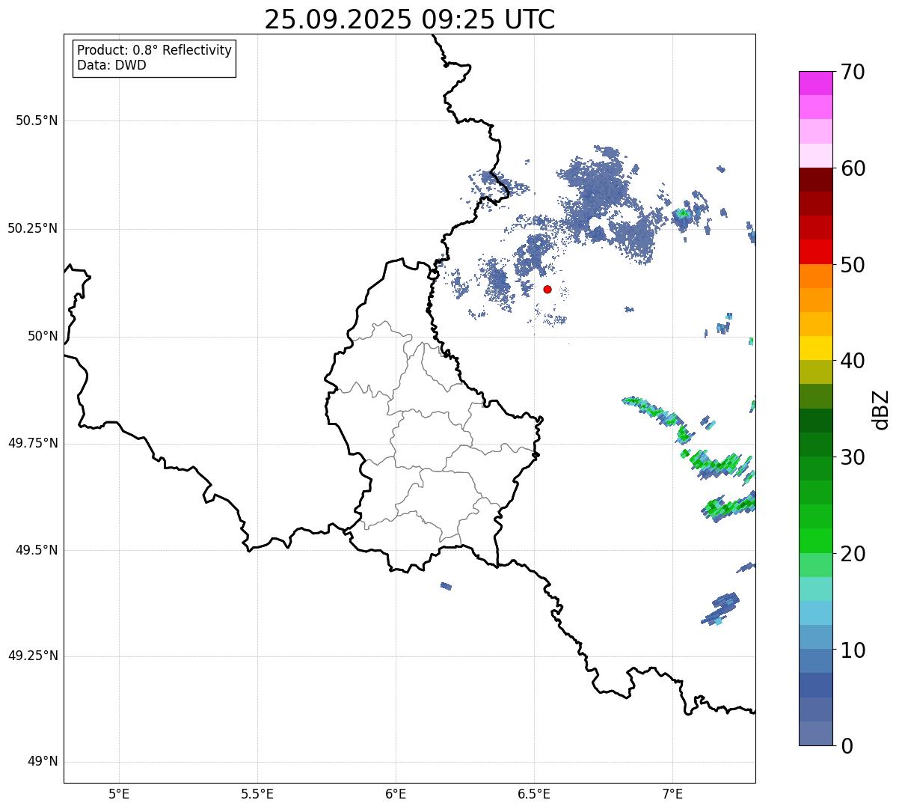Click the "50°N" latitude label
Viewport: 899px width, 809px height.
point(43,336)
